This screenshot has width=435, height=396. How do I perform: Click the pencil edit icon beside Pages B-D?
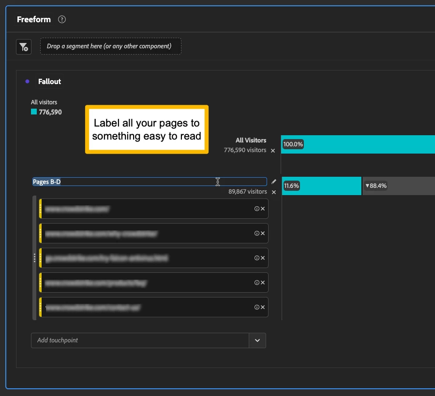[274, 182]
